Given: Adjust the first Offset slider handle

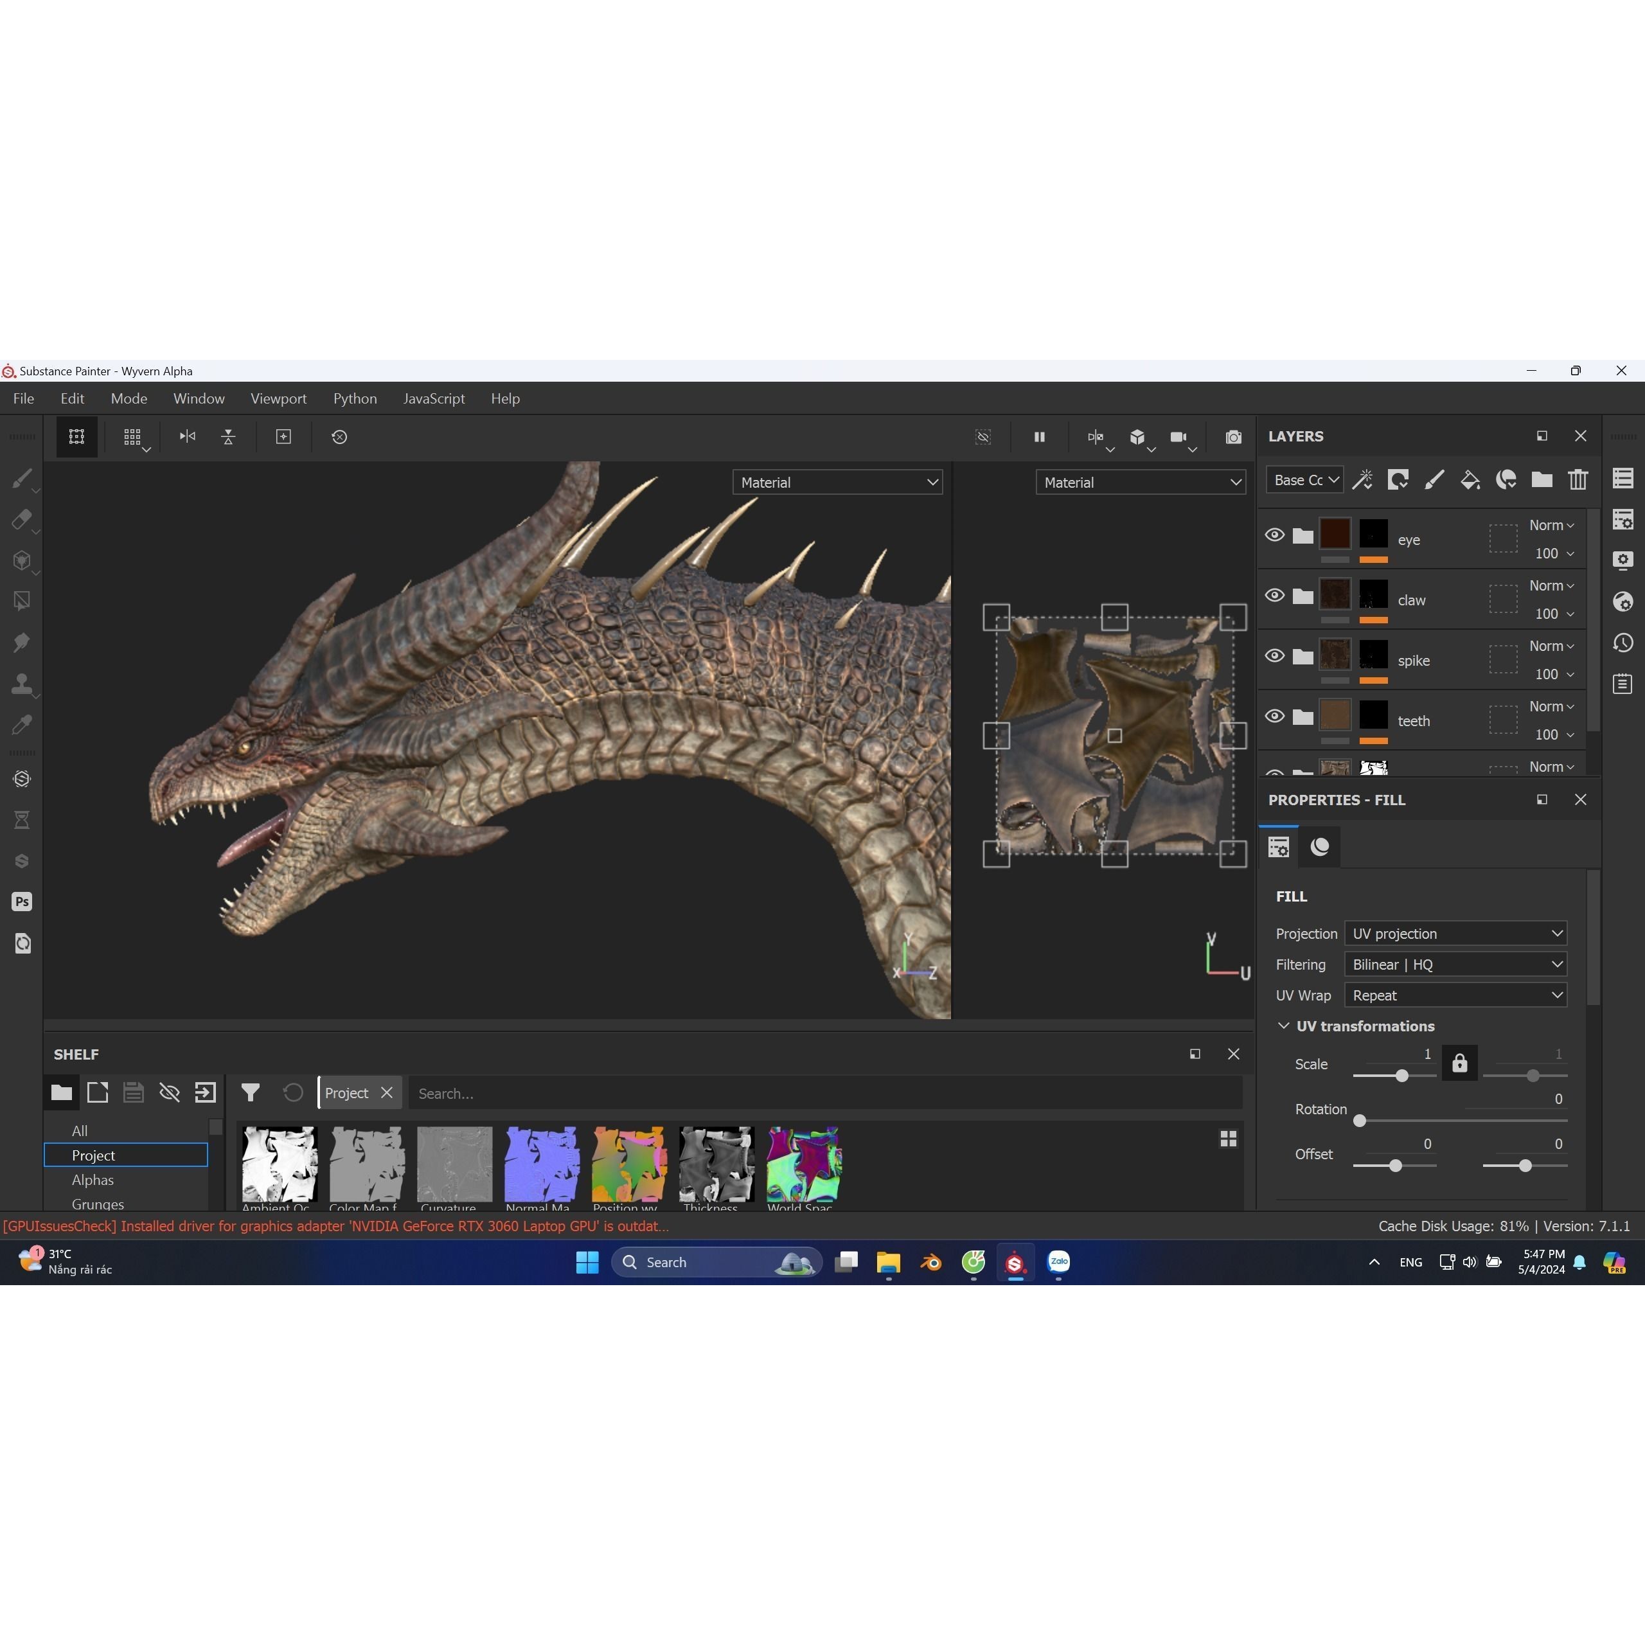Looking at the screenshot, I should 1396,1166.
